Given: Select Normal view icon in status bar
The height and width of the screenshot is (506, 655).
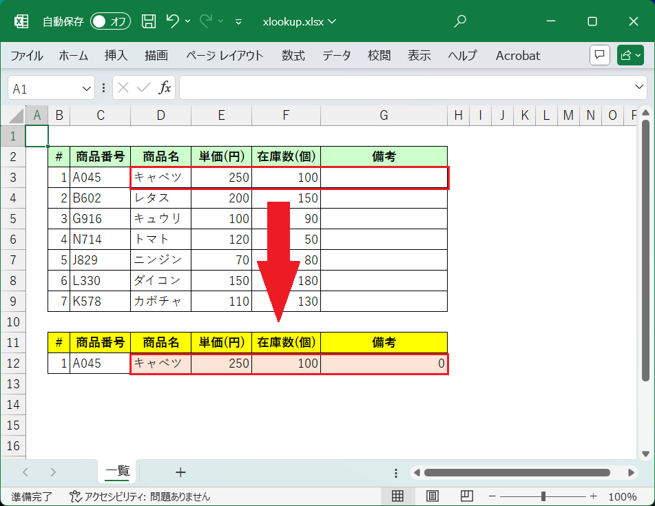Looking at the screenshot, I should 398,496.
